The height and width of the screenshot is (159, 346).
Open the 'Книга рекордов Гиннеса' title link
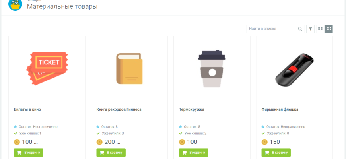point(119,109)
